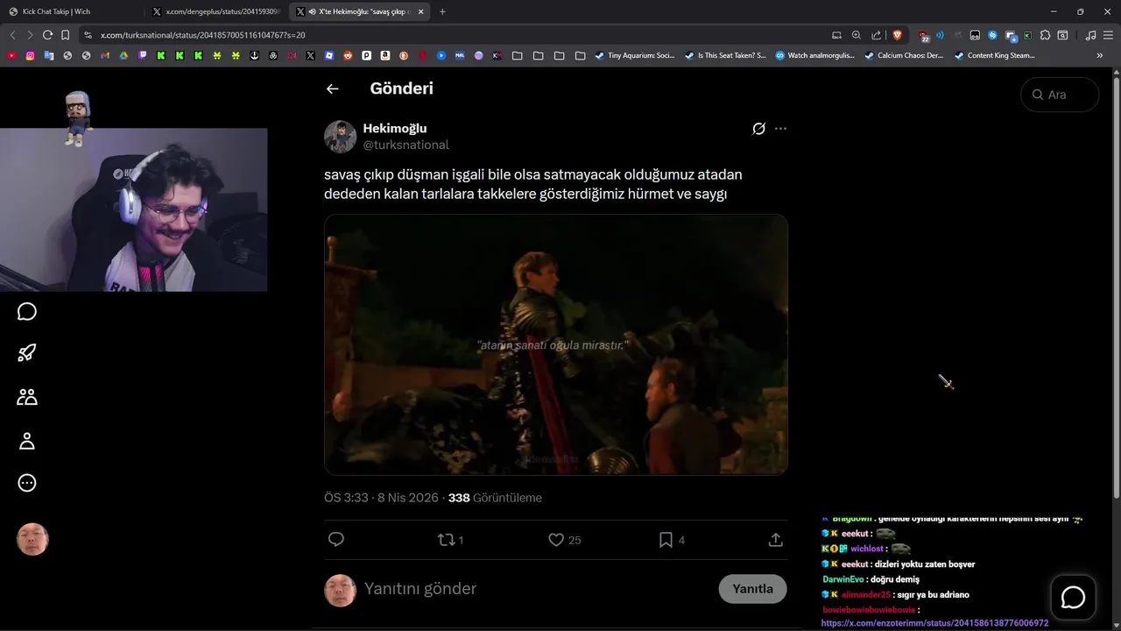Open the Calcium Chaos bookmark
The height and width of the screenshot is (631, 1121).
[903, 55]
